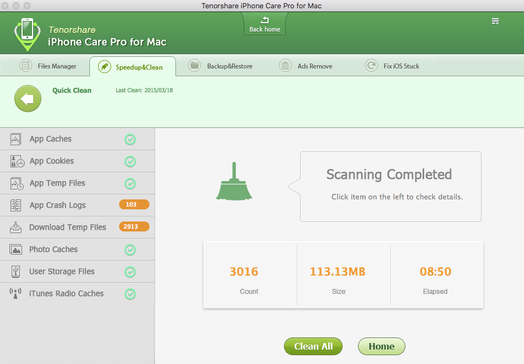Click the Clean All button
Image resolution: width=524 pixels, height=364 pixels.
click(x=313, y=346)
